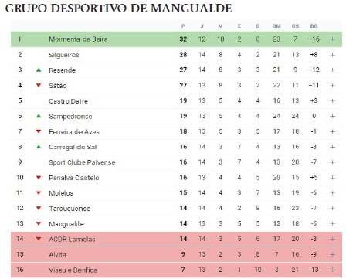
Task: Expand details for Silgueiros with plus icon
Action: [332, 55]
